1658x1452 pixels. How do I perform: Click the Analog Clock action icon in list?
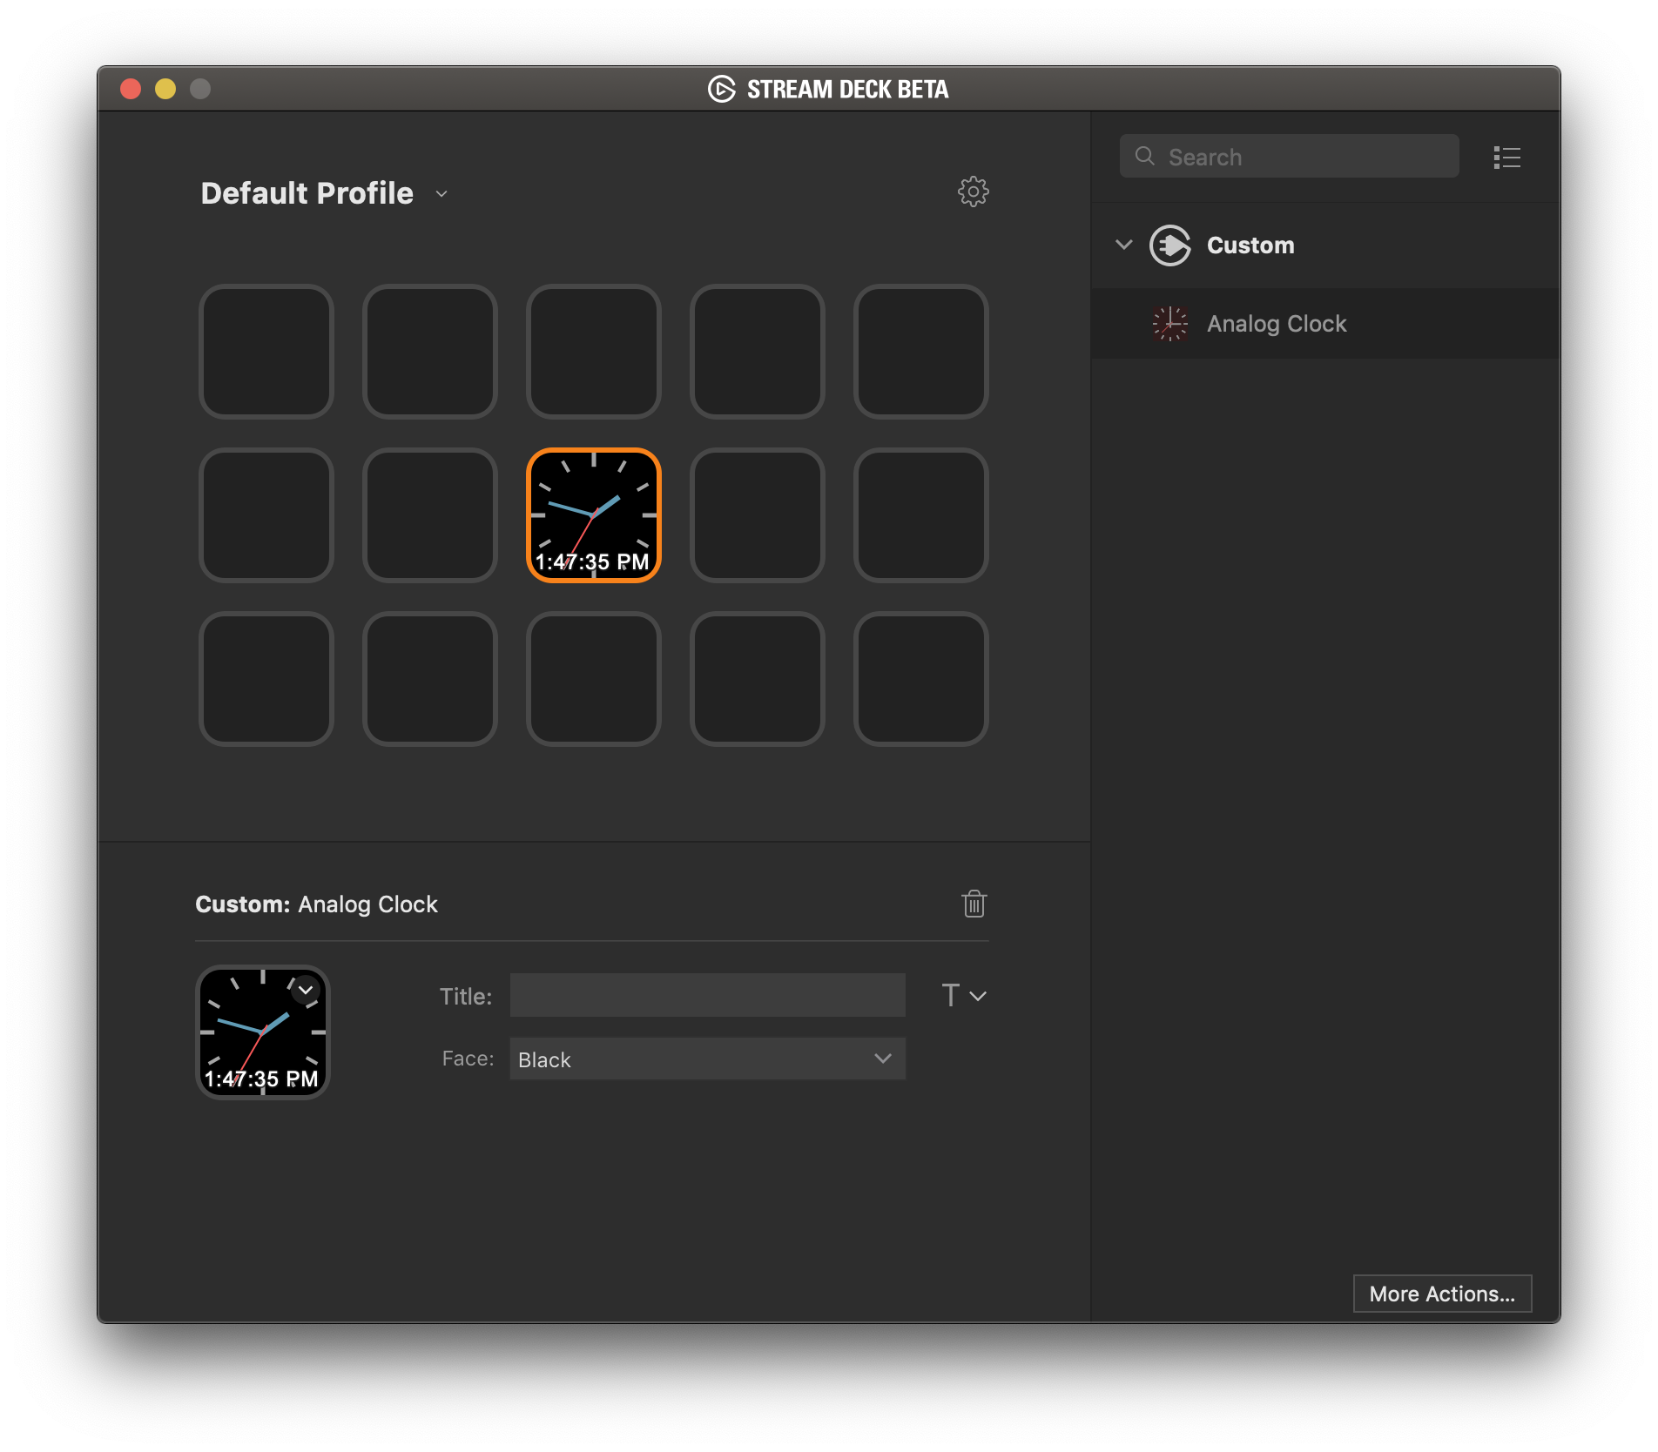1169,324
